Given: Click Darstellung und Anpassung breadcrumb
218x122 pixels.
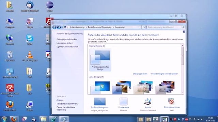Looking at the screenshot, I should [99, 27].
